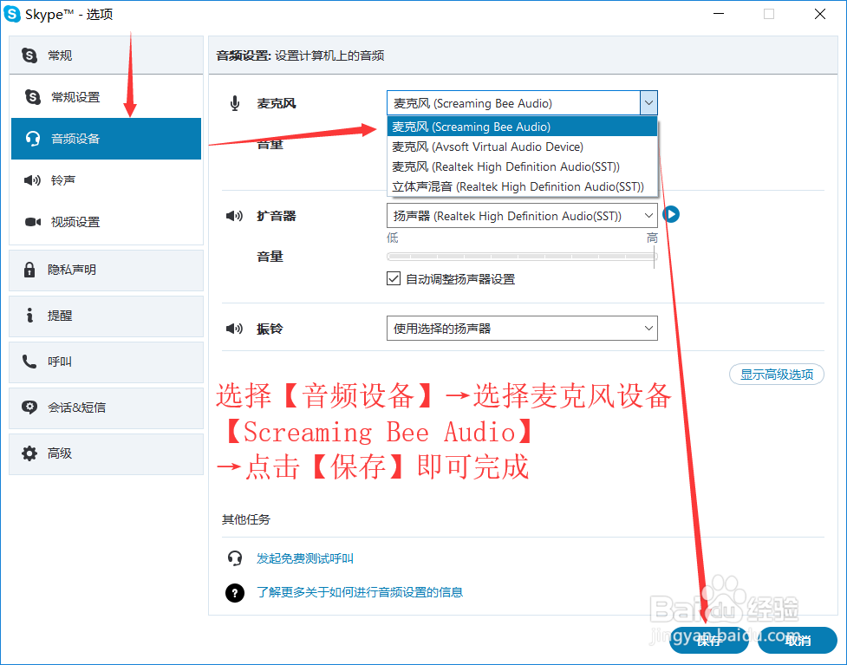Click the phone icon beside 呼叫
This screenshot has width=847, height=665.
click(x=29, y=362)
